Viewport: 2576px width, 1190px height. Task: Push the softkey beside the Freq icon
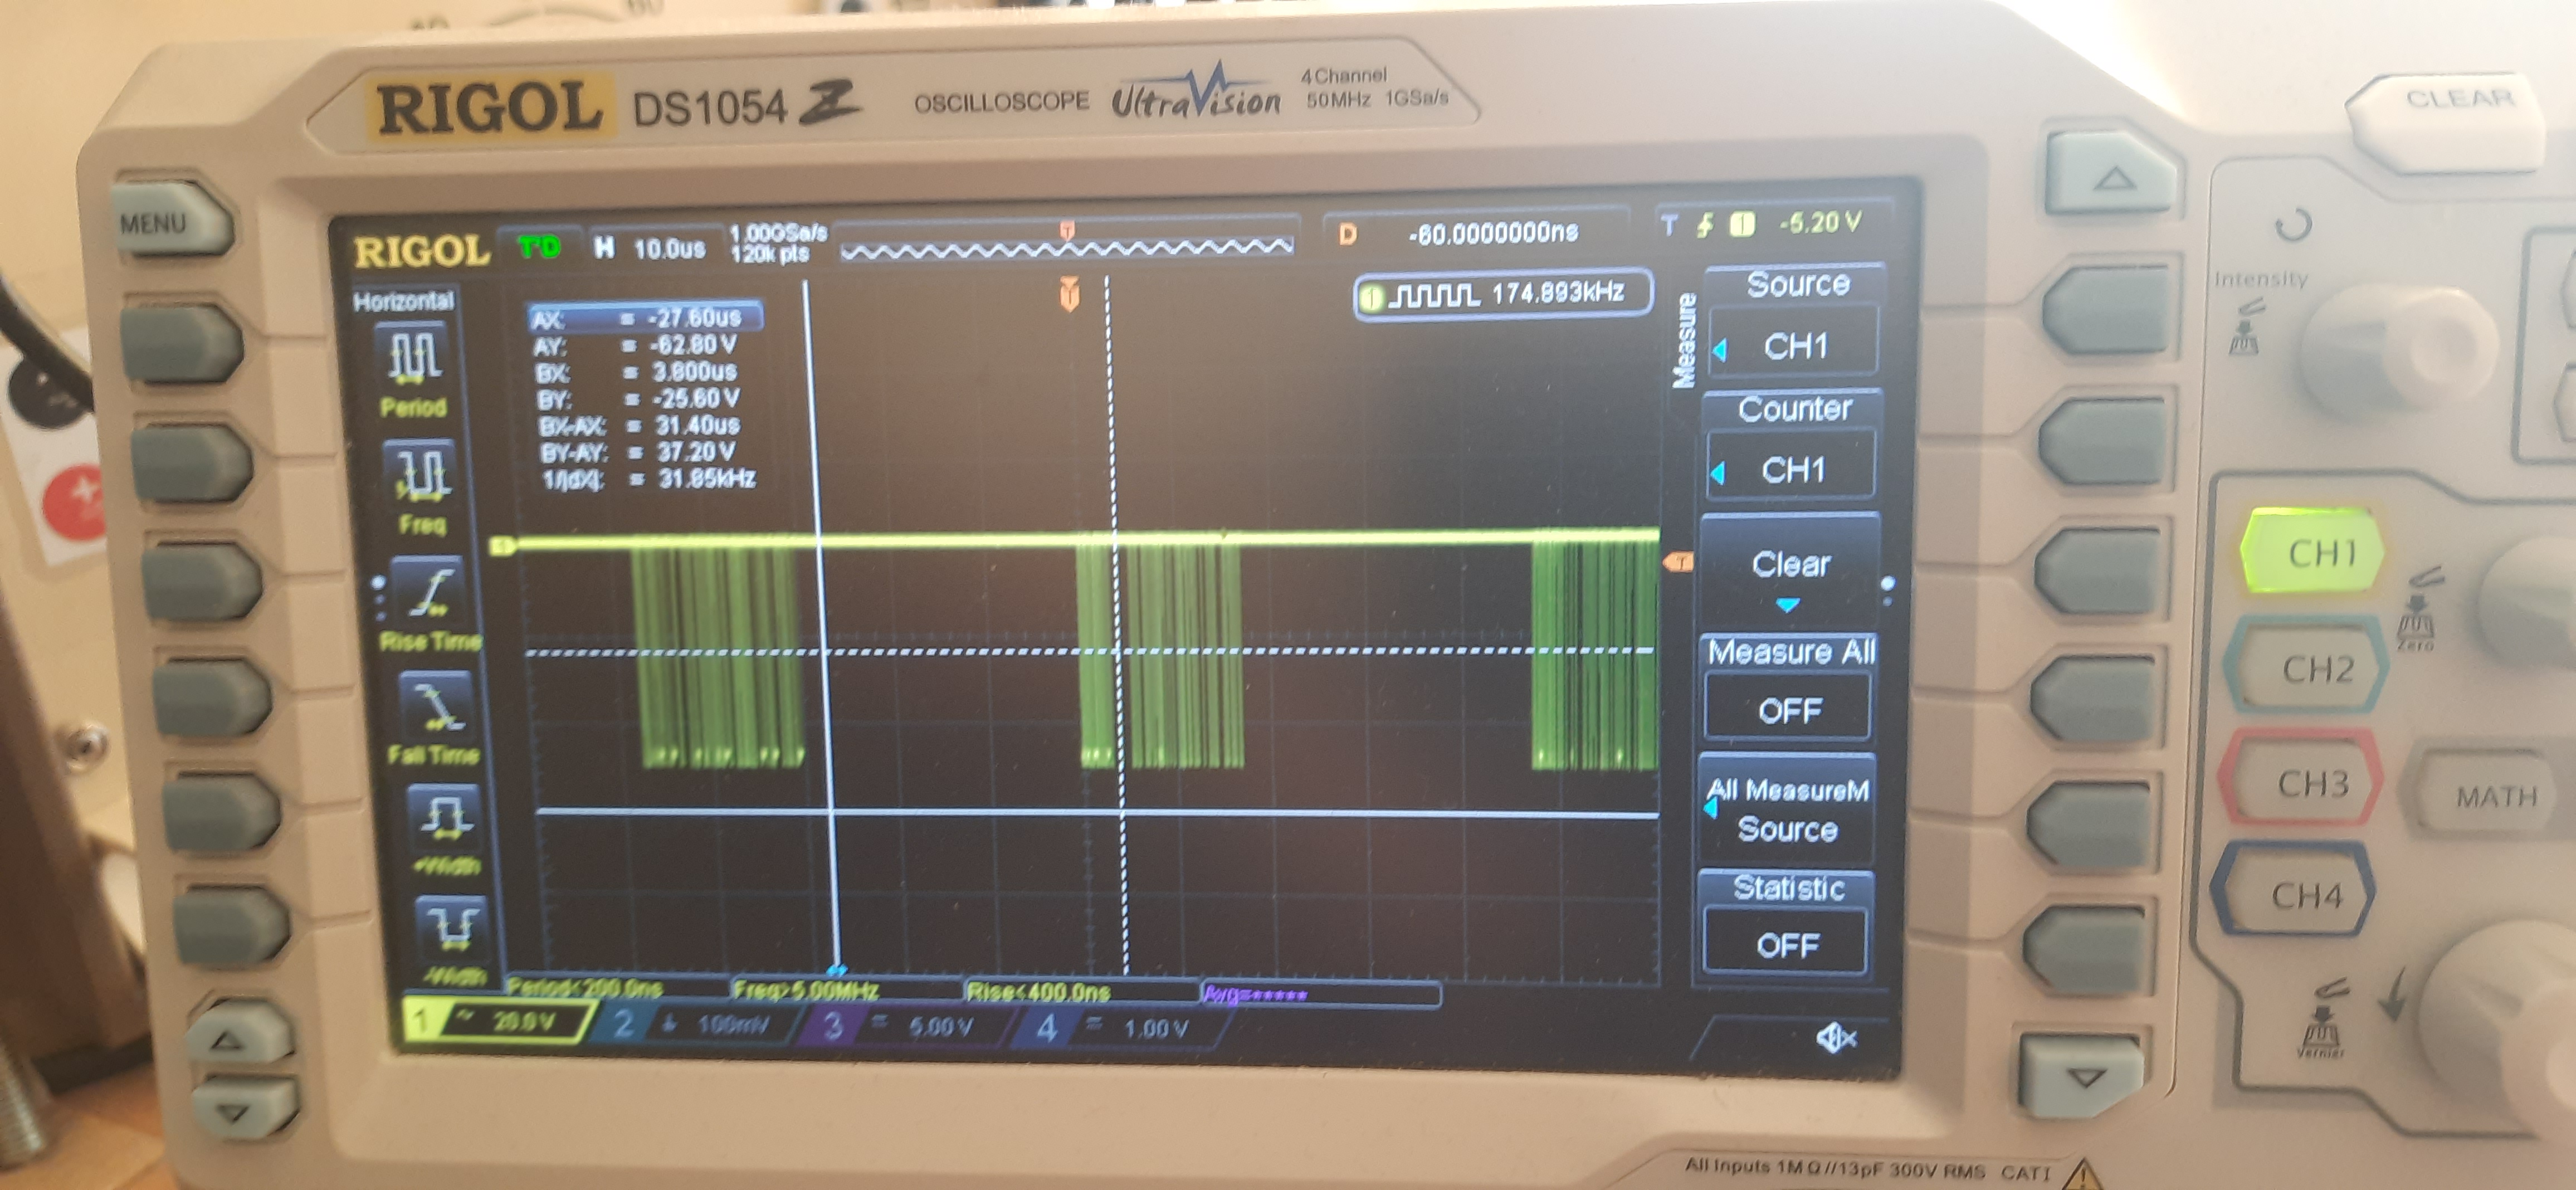(191, 462)
